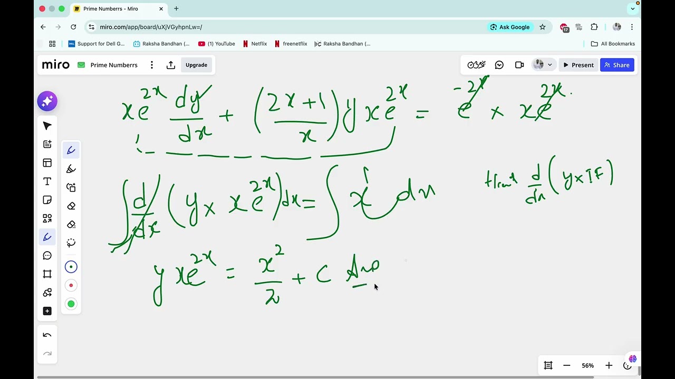Open the Shapes and lines tool
Image resolution: width=675 pixels, height=379 pixels.
pyautogui.click(x=47, y=218)
